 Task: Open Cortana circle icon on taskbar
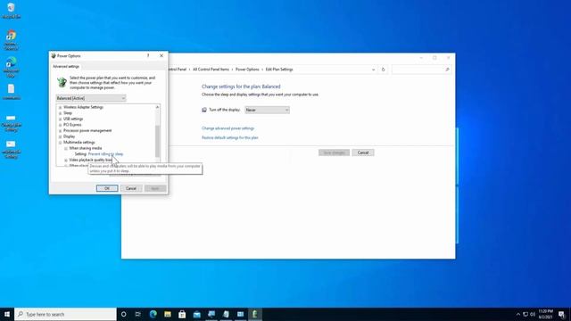pyautogui.click(x=123, y=314)
